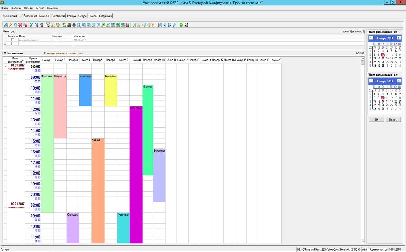Click the colorful bar chart icon

[127, 25]
